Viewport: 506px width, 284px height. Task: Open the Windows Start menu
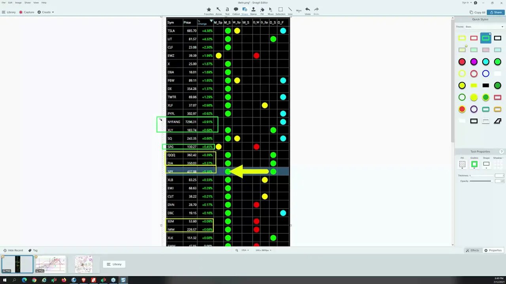pyautogui.click(x=5, y=280)
